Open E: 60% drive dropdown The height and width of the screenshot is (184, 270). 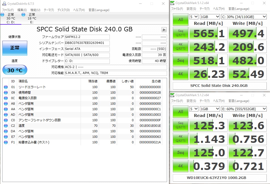(244, 109)
